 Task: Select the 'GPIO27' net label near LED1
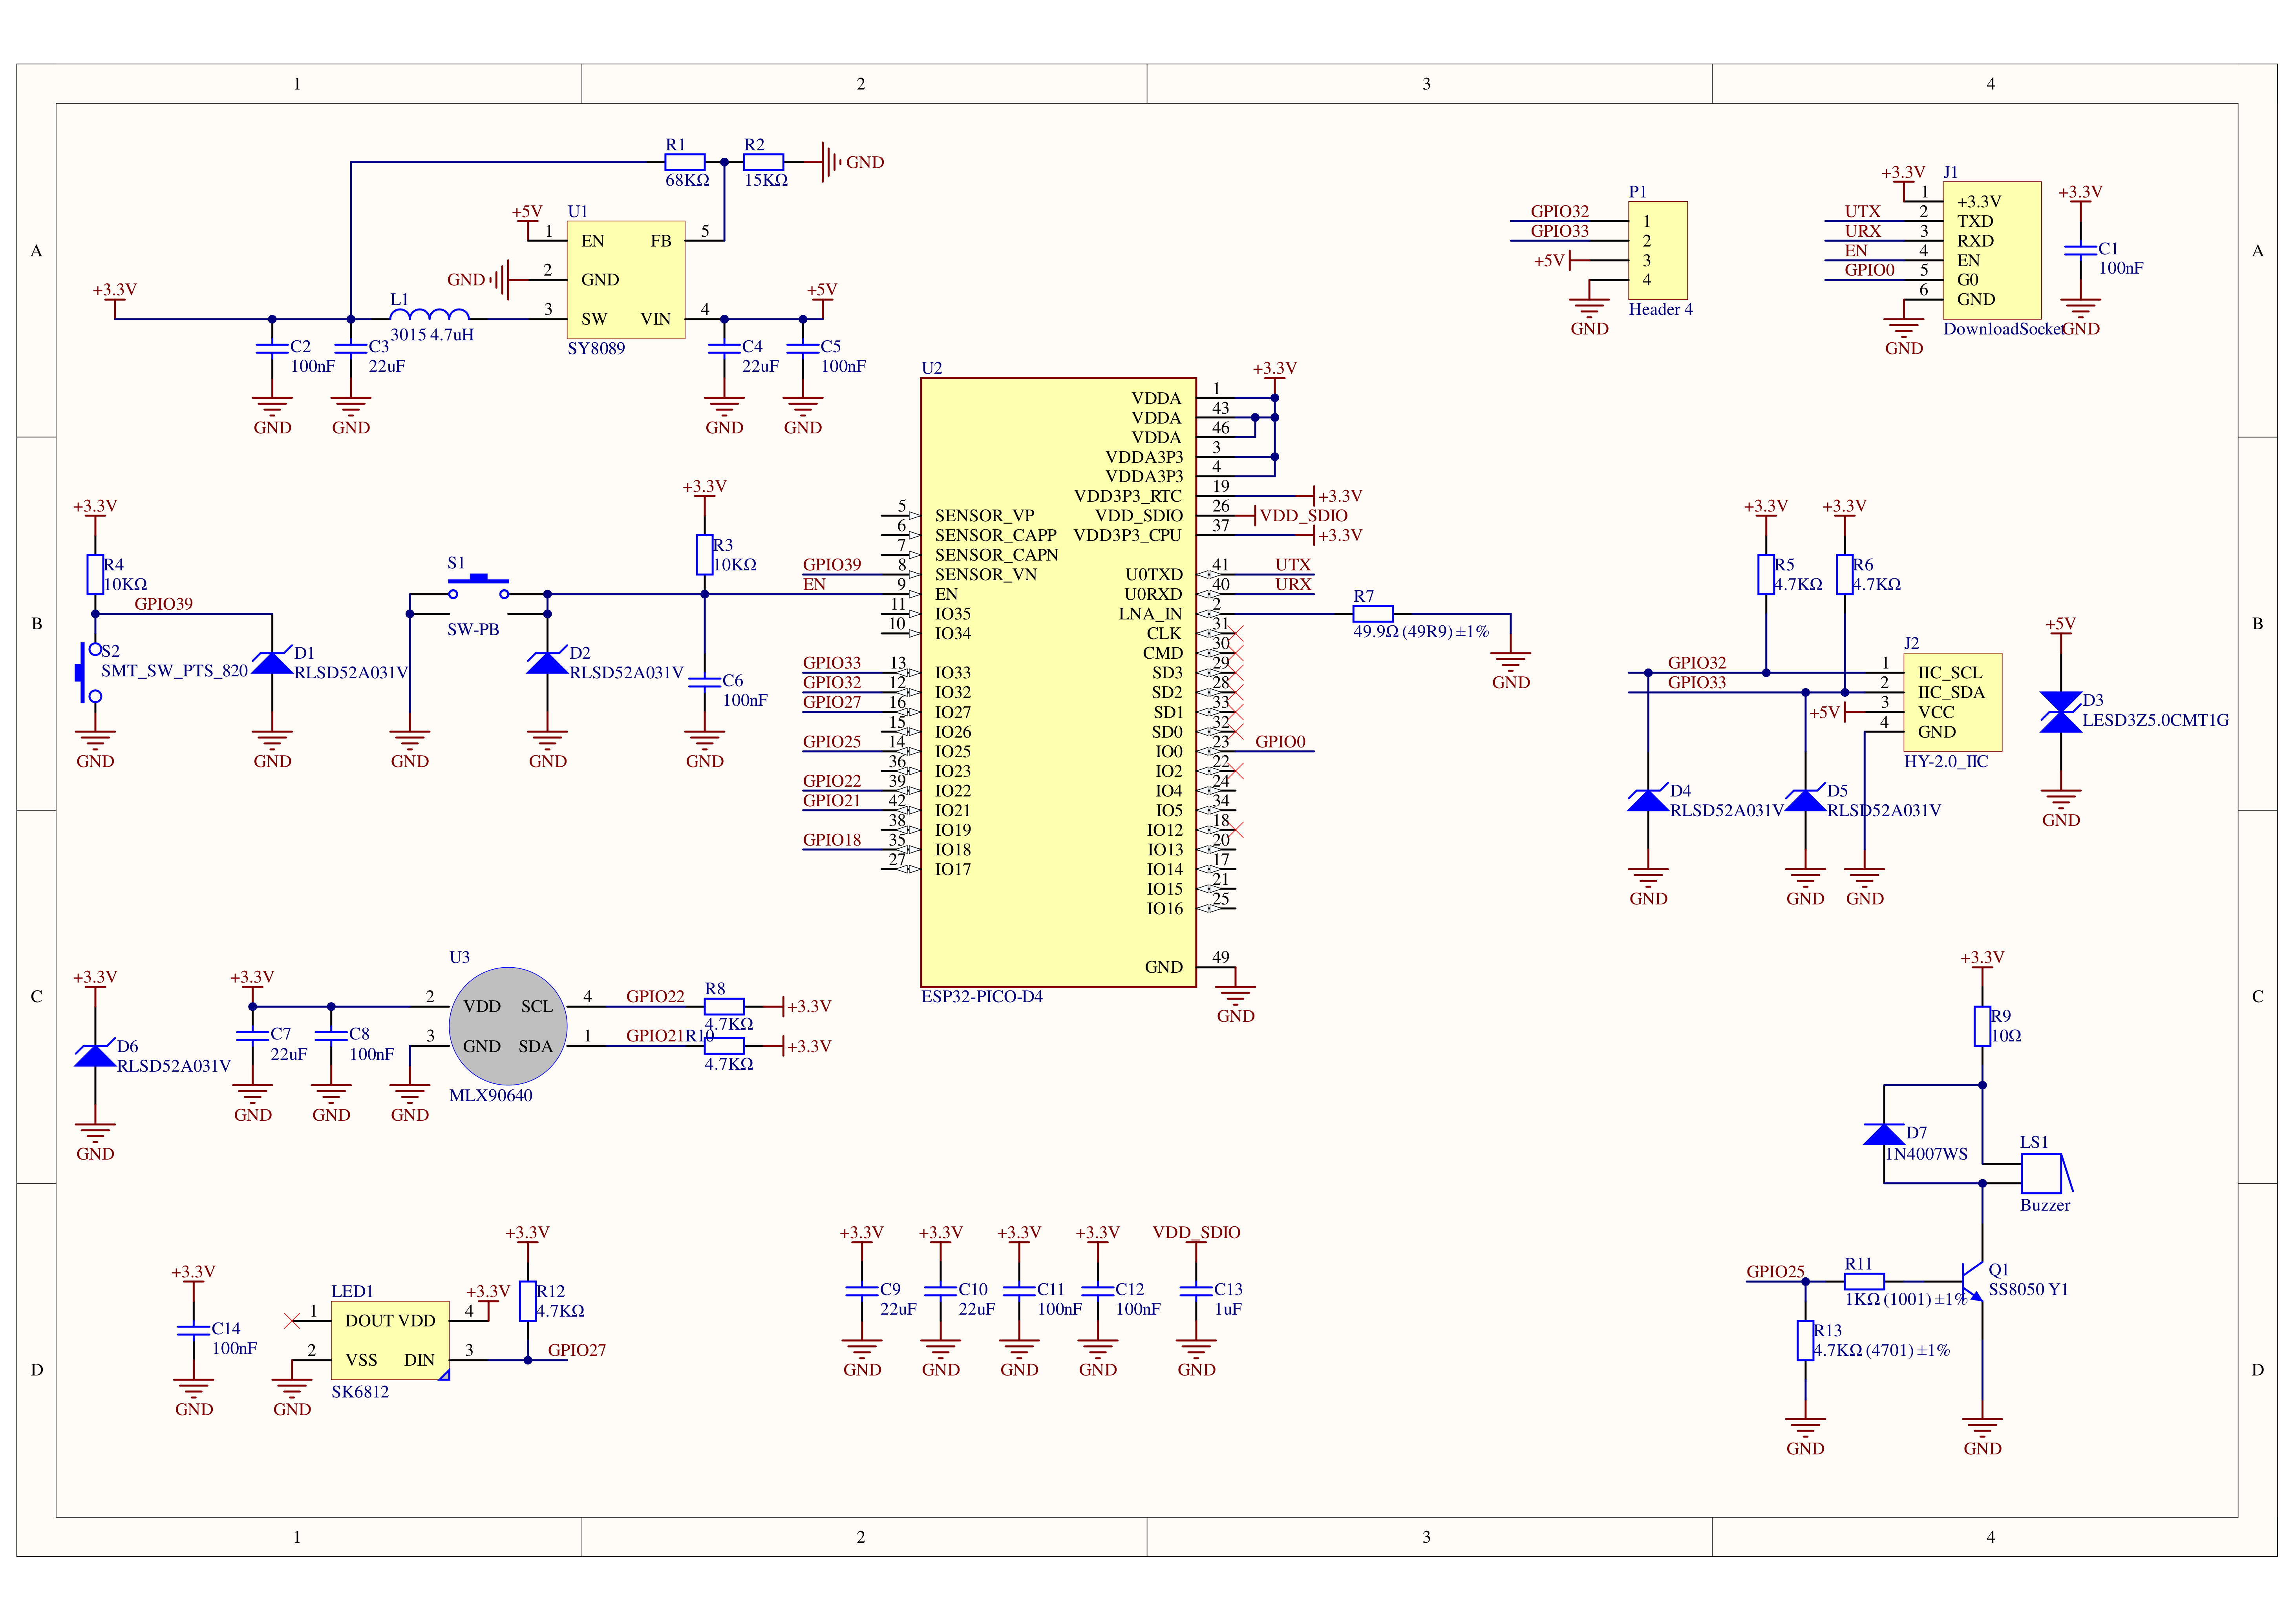point(577,1350)
